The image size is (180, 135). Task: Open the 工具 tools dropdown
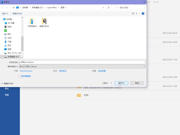[107, 83]
